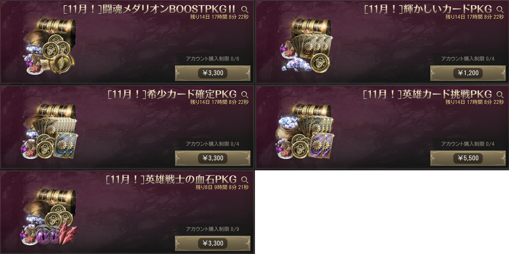509x254 pixels.
Task: Inspect 英雄カード挑戦PKG via magnifier icon
Action: 500,95
